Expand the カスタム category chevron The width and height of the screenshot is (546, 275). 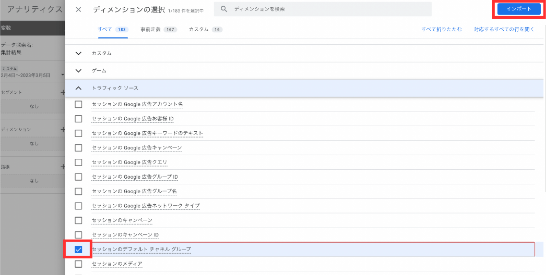click(78, 54)
